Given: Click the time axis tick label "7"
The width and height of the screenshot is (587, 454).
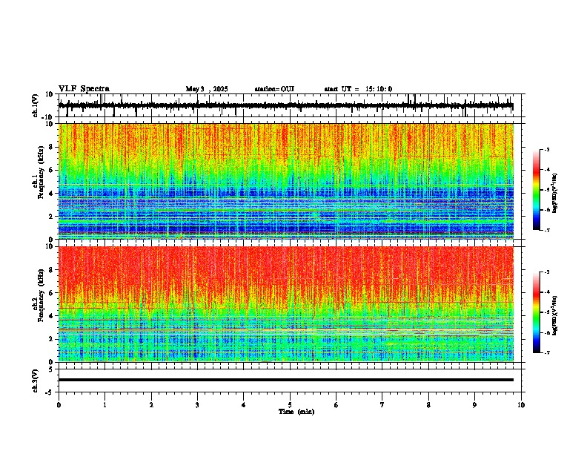Looking at the screenshot, I should point(382,405).
